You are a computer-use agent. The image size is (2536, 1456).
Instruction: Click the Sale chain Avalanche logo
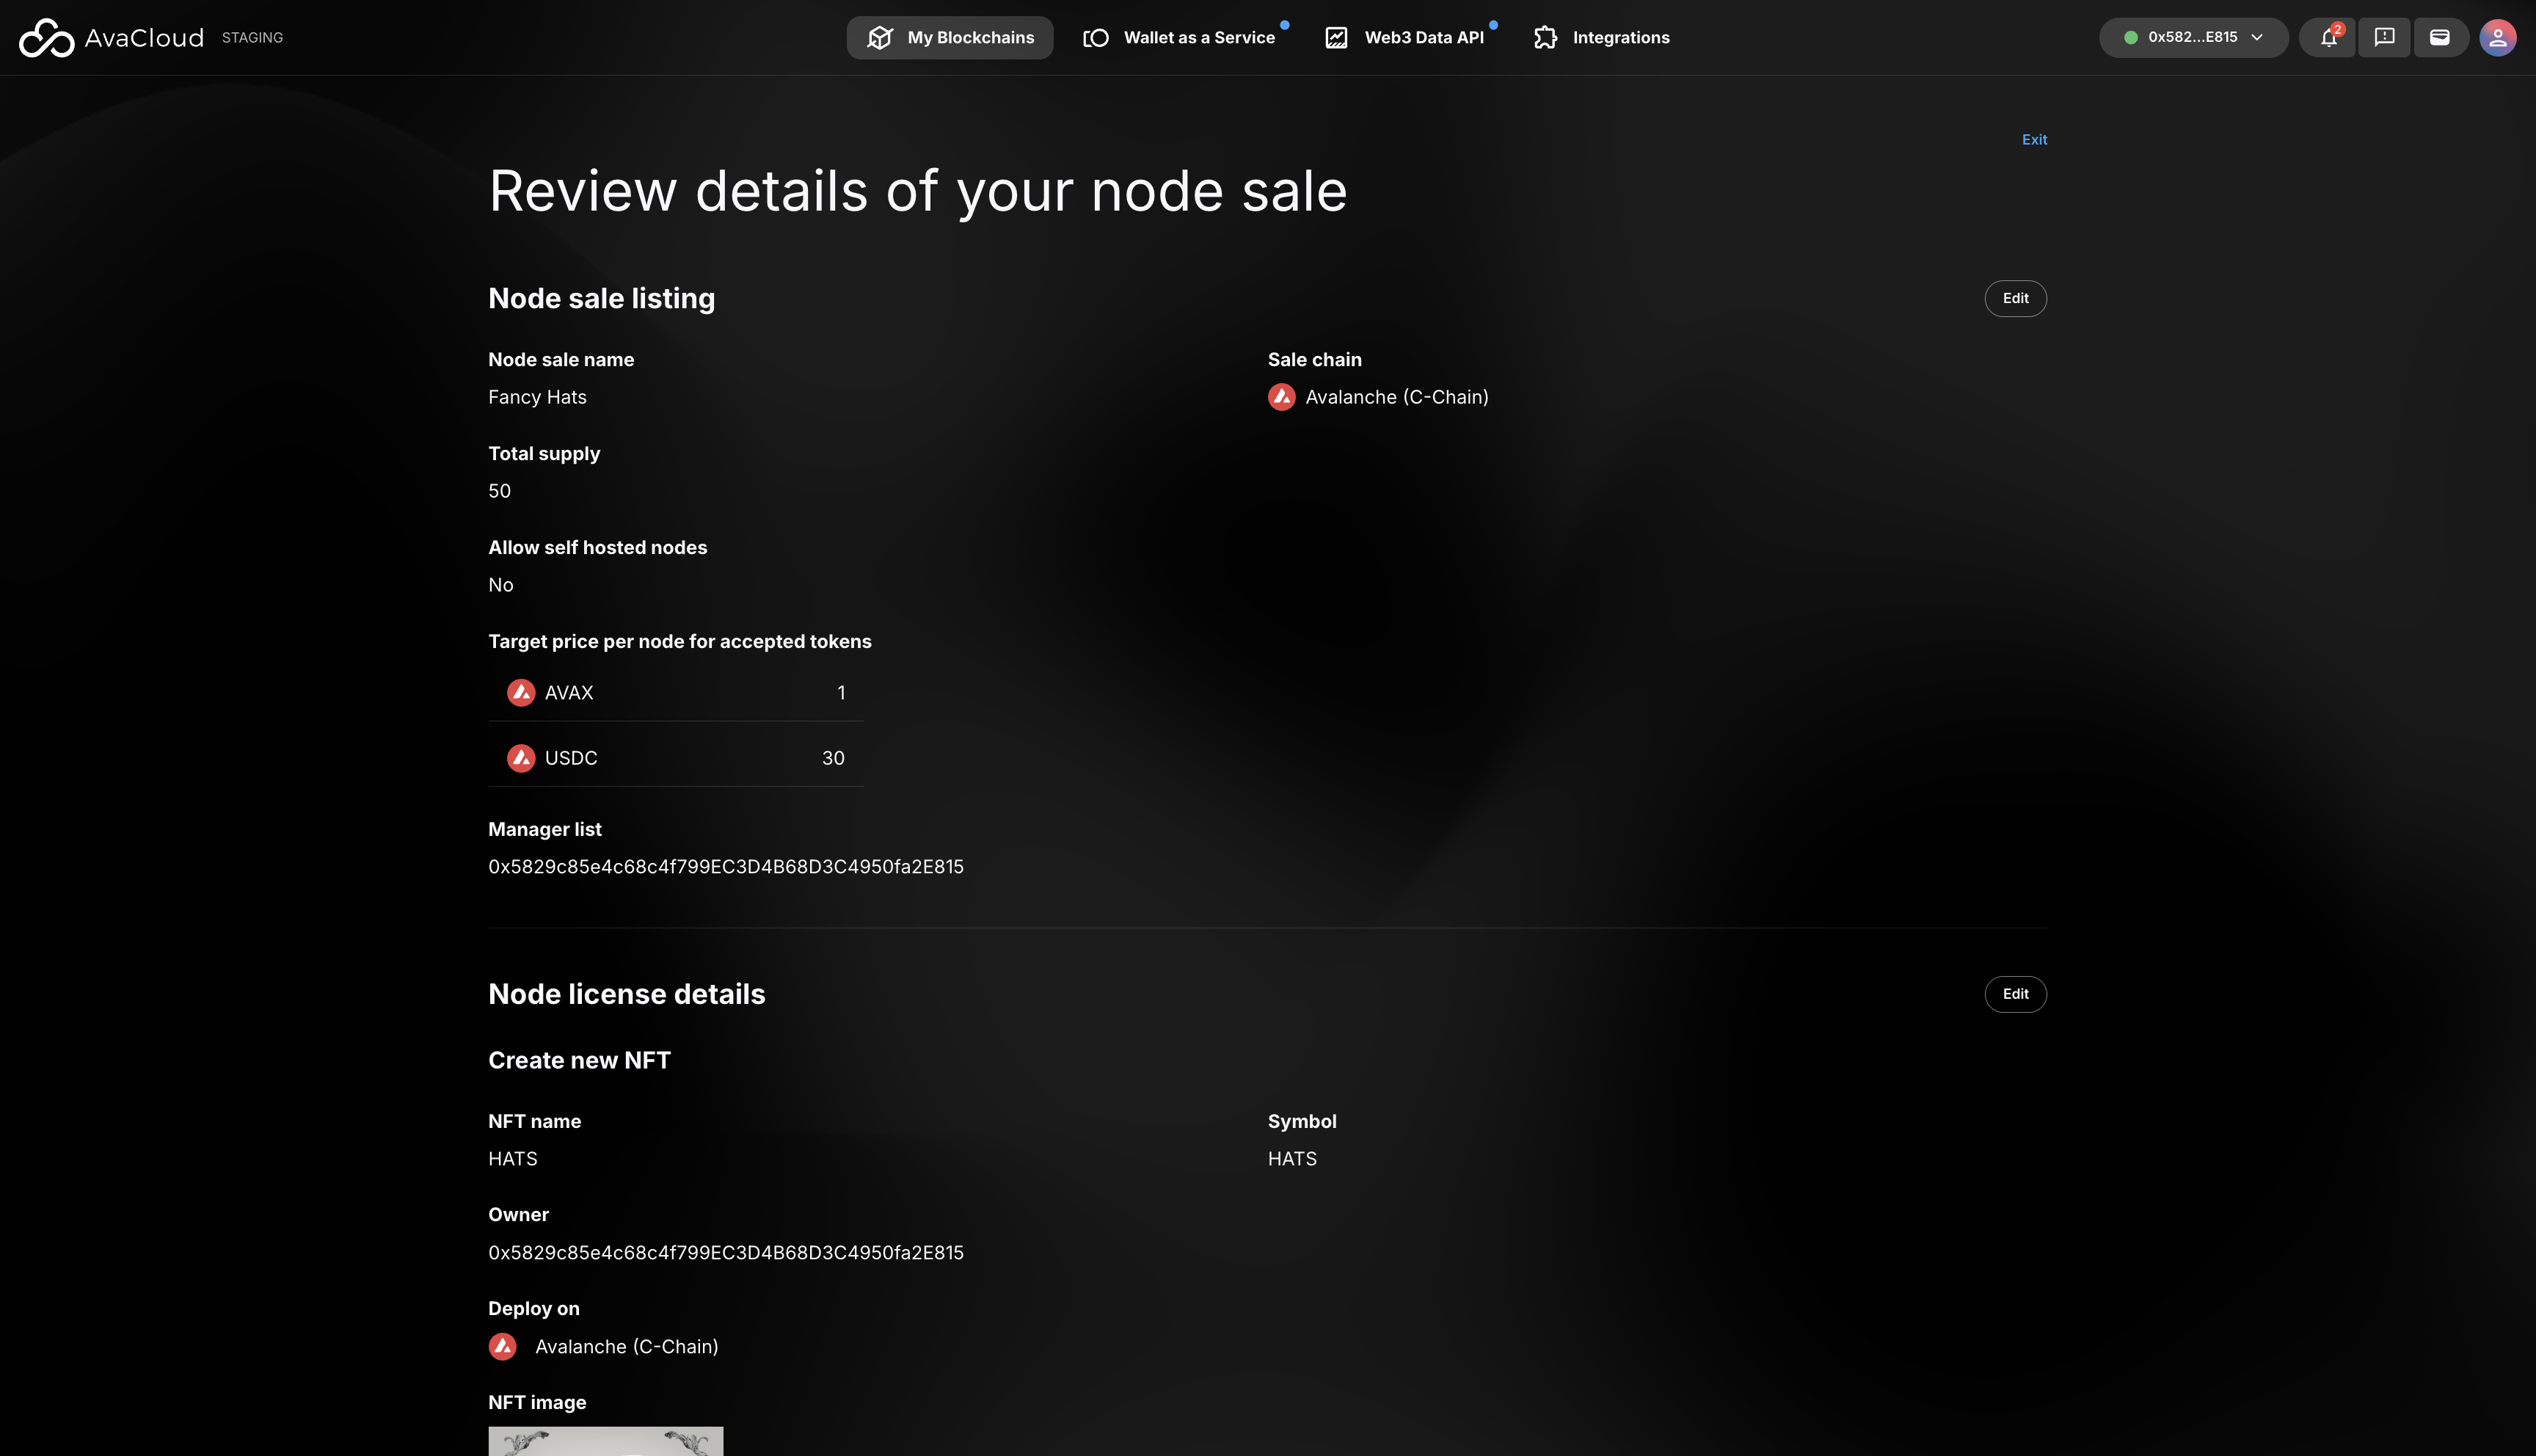(1281, 397)
